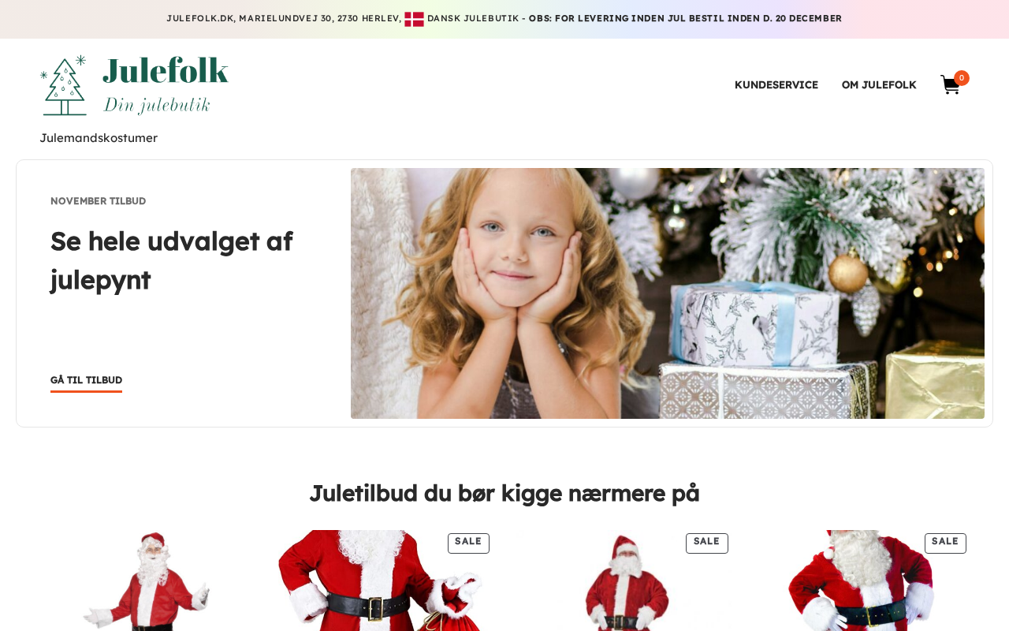Click the November tilbud label
This screenshot has height=631, width=1009.
(x=99, y=201)
